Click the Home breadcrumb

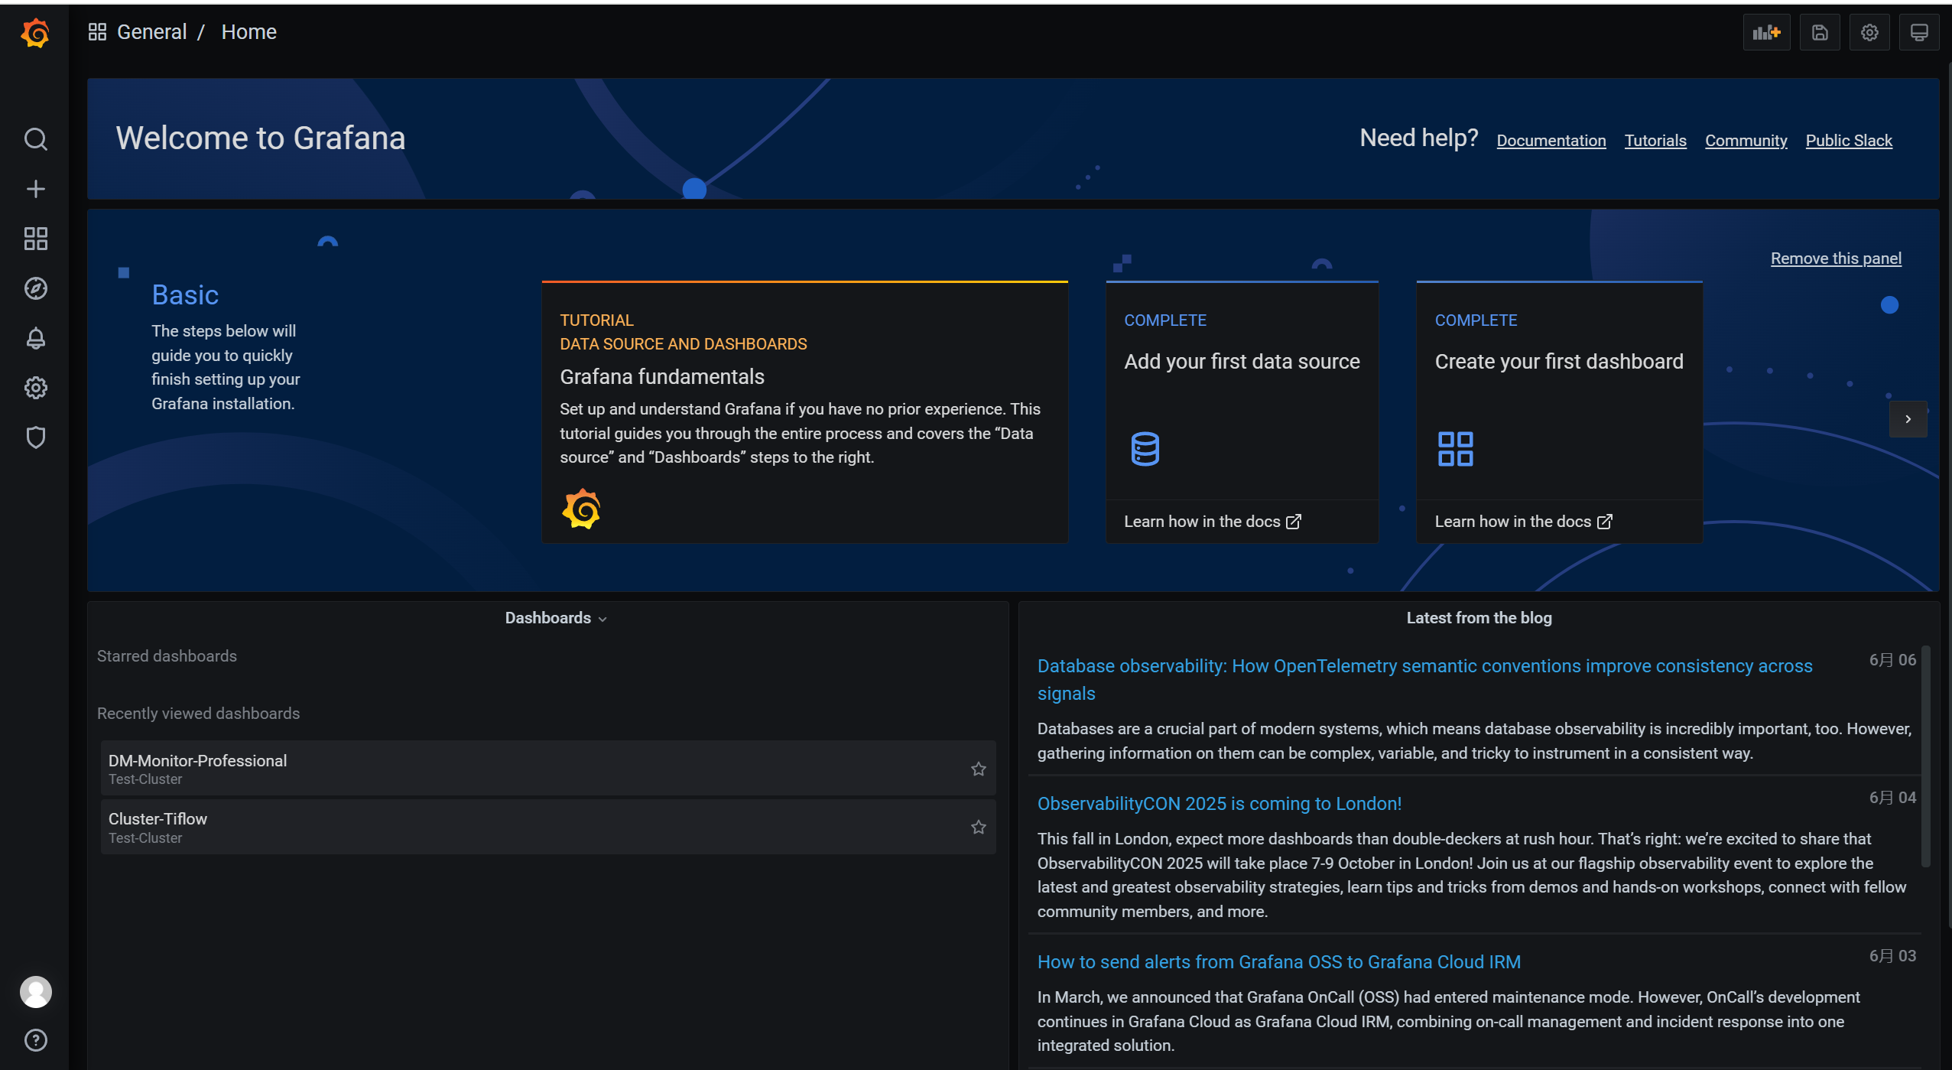(248, 32)
